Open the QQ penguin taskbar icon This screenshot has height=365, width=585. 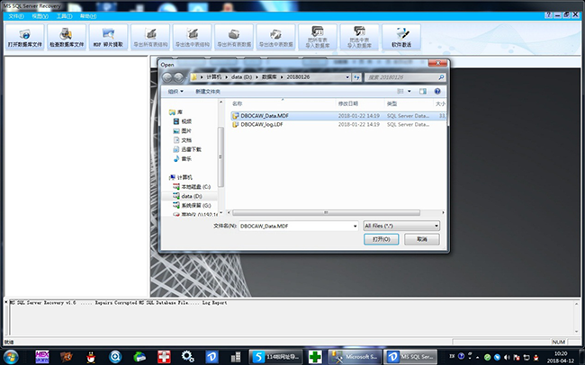click(x=91, y=357)
